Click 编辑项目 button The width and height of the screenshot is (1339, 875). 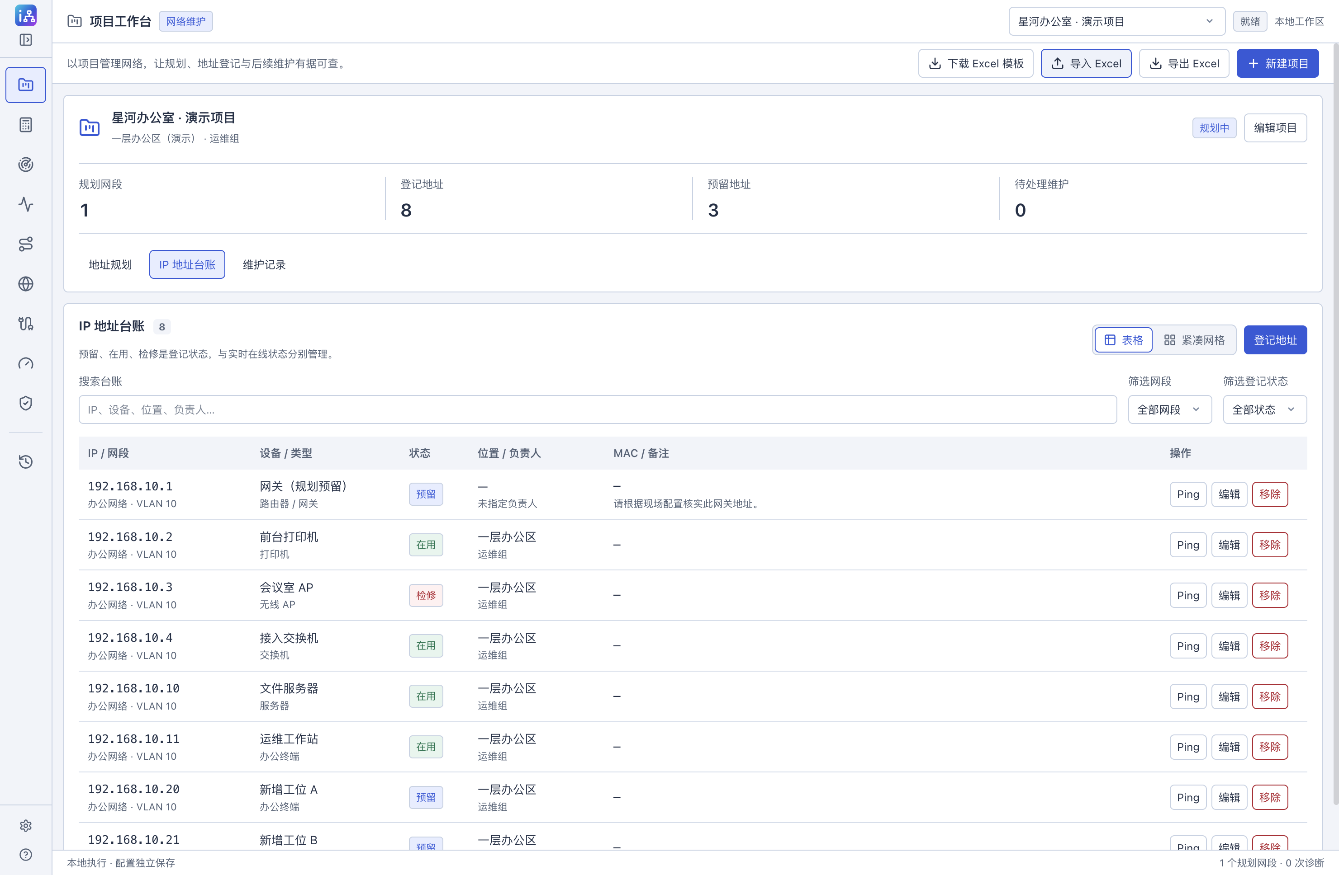click(x=1275, y=128)
